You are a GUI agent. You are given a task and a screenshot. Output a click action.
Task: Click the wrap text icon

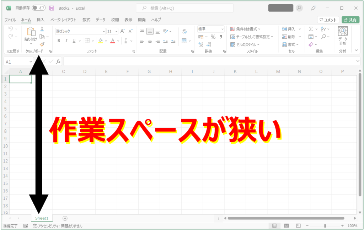(x=184, y=31)
